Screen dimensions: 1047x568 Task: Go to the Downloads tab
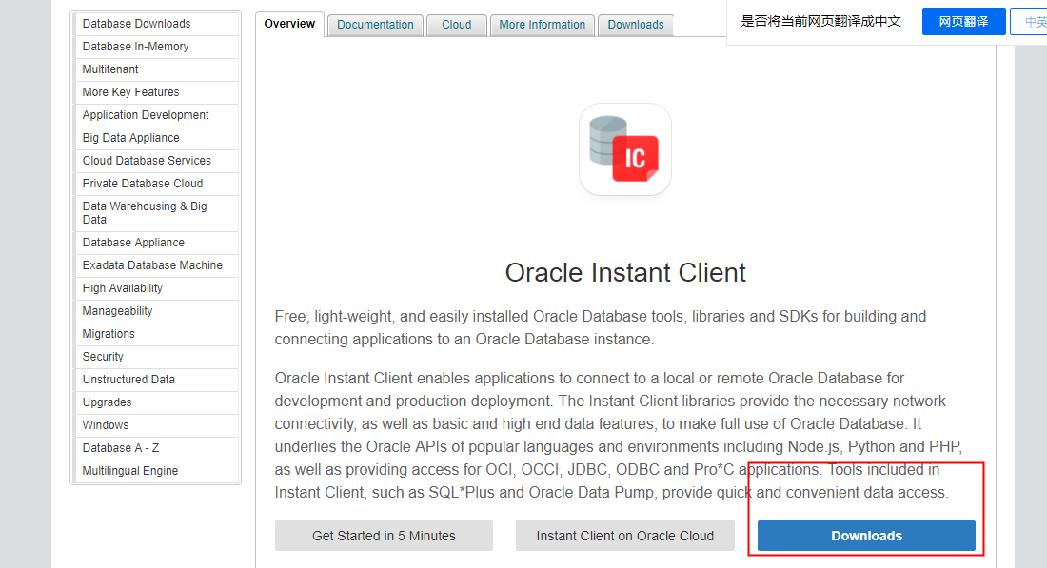coord(636,25)
